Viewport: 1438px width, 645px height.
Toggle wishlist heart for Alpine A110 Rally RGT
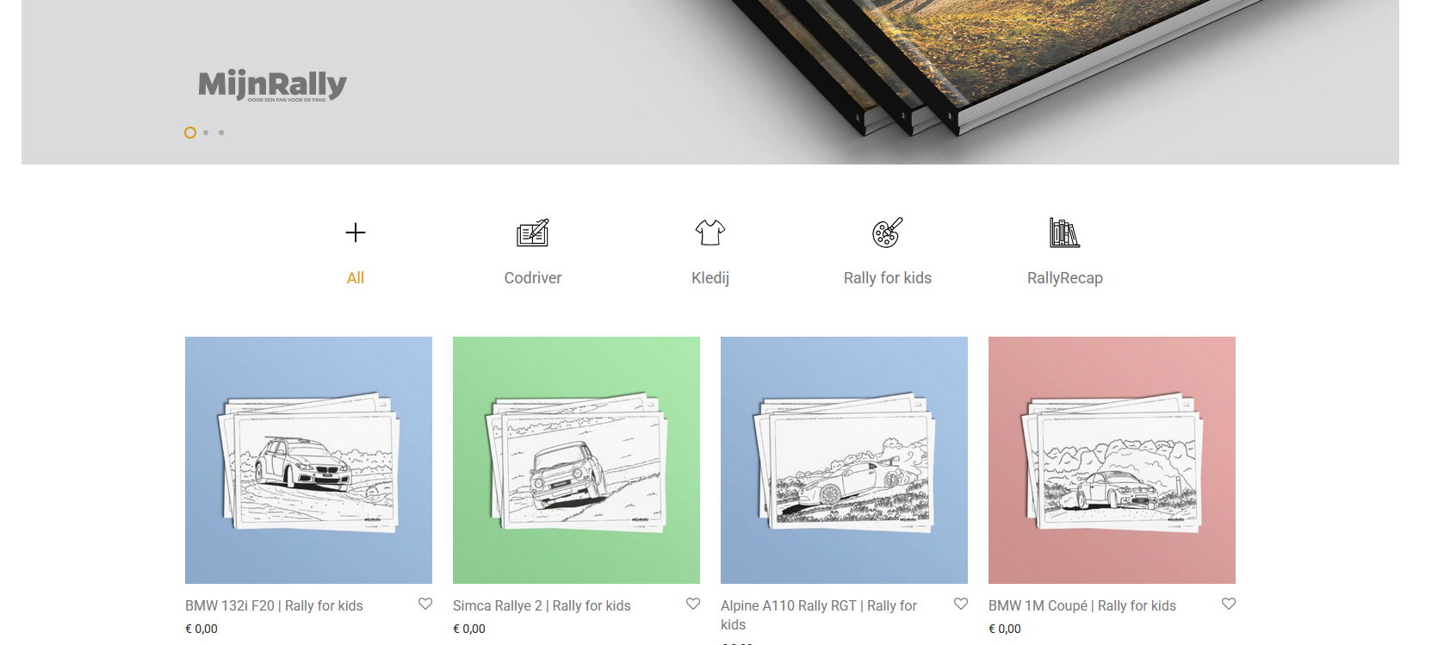[961, 604]
